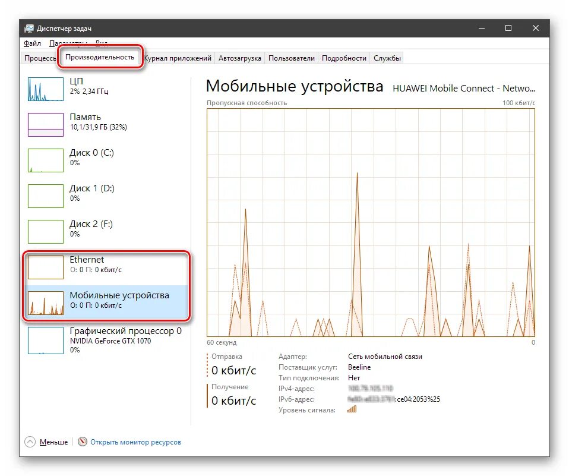Select the Ethernet graph thumbnail

[x=46, y=267]
